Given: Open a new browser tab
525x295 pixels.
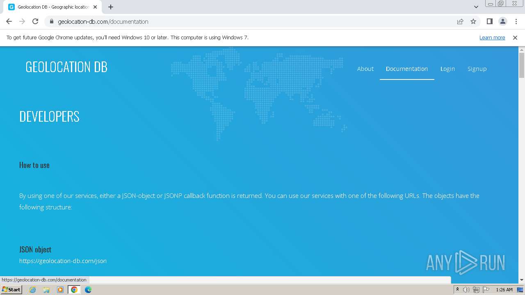Looking at the screenshot, I should 111,7.
